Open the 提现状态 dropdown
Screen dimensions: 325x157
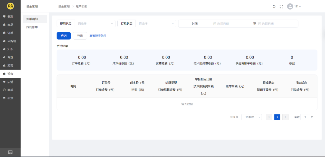(x=95, y=24)
